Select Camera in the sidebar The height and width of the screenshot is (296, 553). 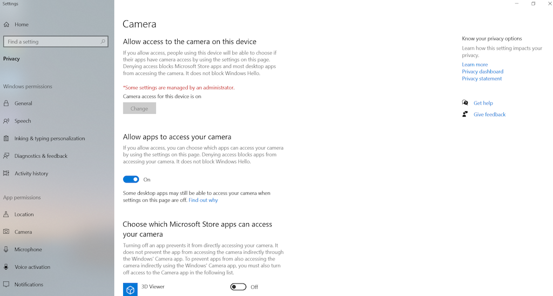23,232
